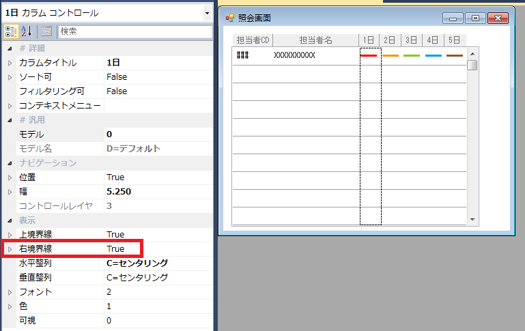The image size is (525, 331).
Task: Open the 1日 カラム コントロール object dropdown
Action: coord(207,13)
